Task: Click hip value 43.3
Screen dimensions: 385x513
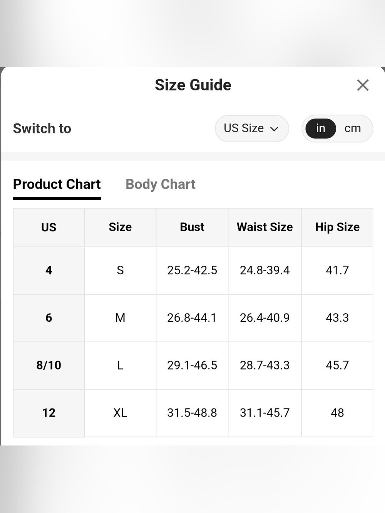Action: tap(337, 318)
